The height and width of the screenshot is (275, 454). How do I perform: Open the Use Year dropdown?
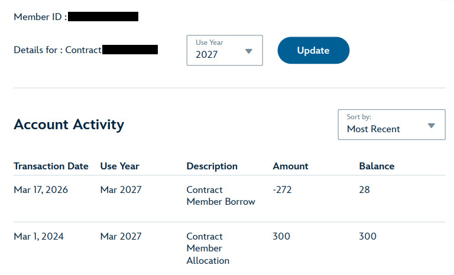coord(225,50)
